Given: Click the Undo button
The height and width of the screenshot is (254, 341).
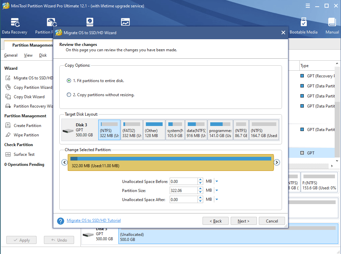Looking at the screenshot, I should click(59, 240).
